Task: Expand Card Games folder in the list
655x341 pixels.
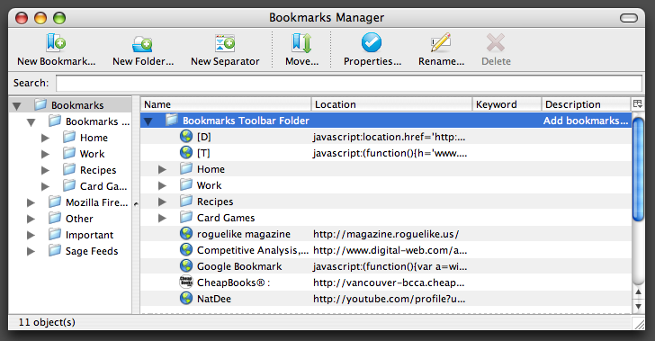Action: 163,218
